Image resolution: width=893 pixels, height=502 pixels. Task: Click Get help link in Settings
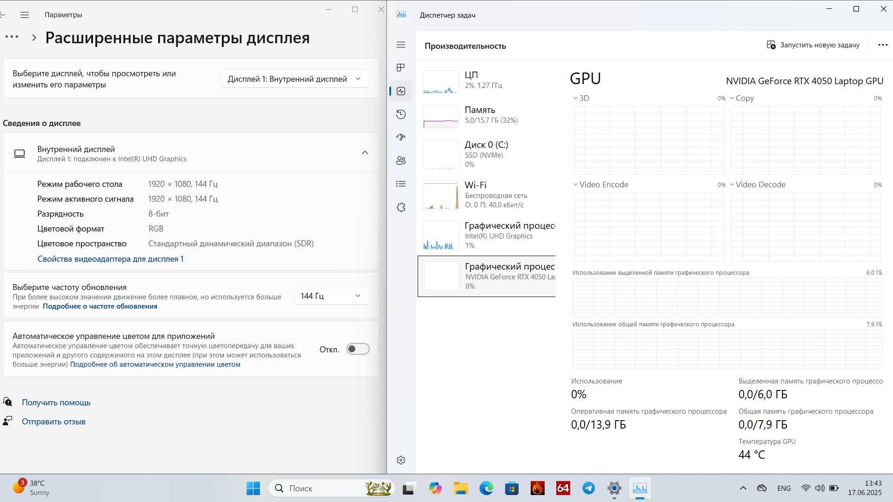pos(56,403)
